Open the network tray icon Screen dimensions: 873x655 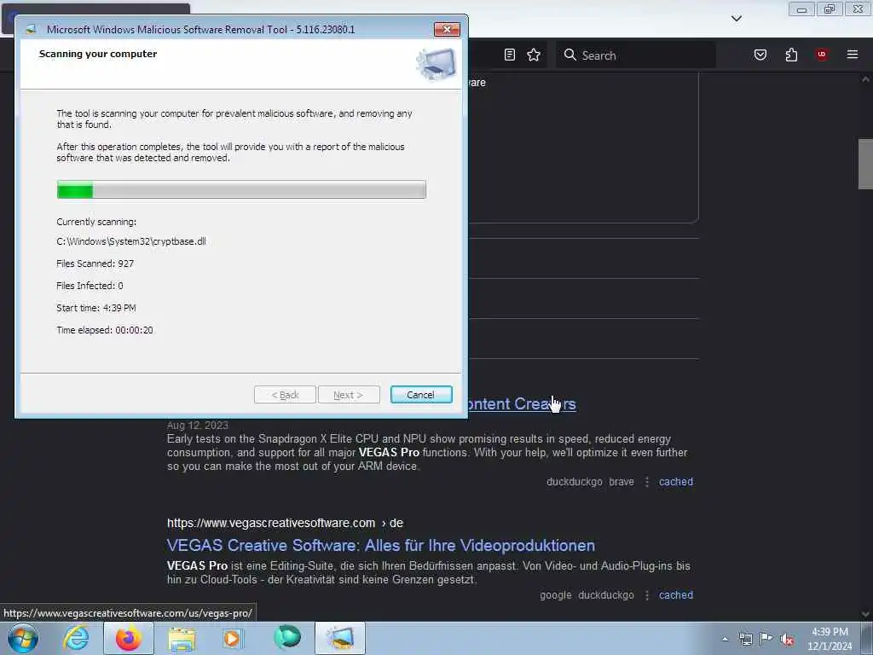pos(745,639)
